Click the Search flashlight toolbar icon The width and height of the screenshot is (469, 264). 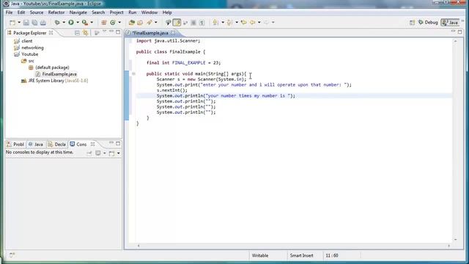[149, 23]
